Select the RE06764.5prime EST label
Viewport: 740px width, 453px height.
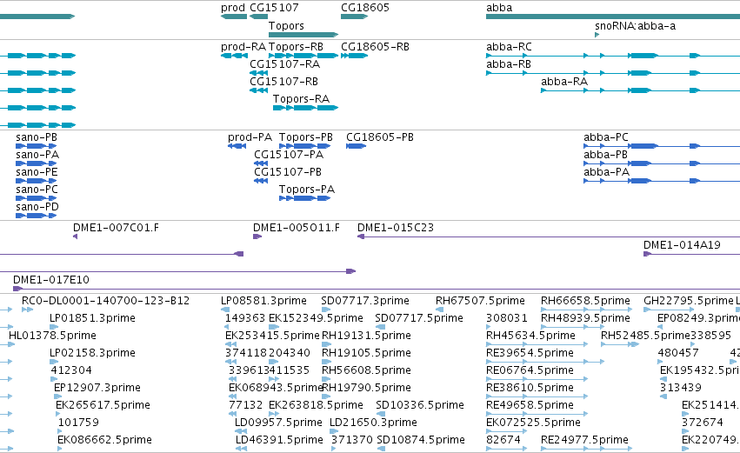click(x=530, y=371)
